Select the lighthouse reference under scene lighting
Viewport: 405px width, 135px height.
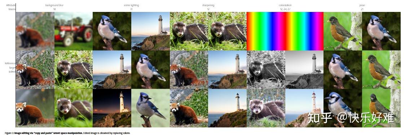tap(151, 31)
